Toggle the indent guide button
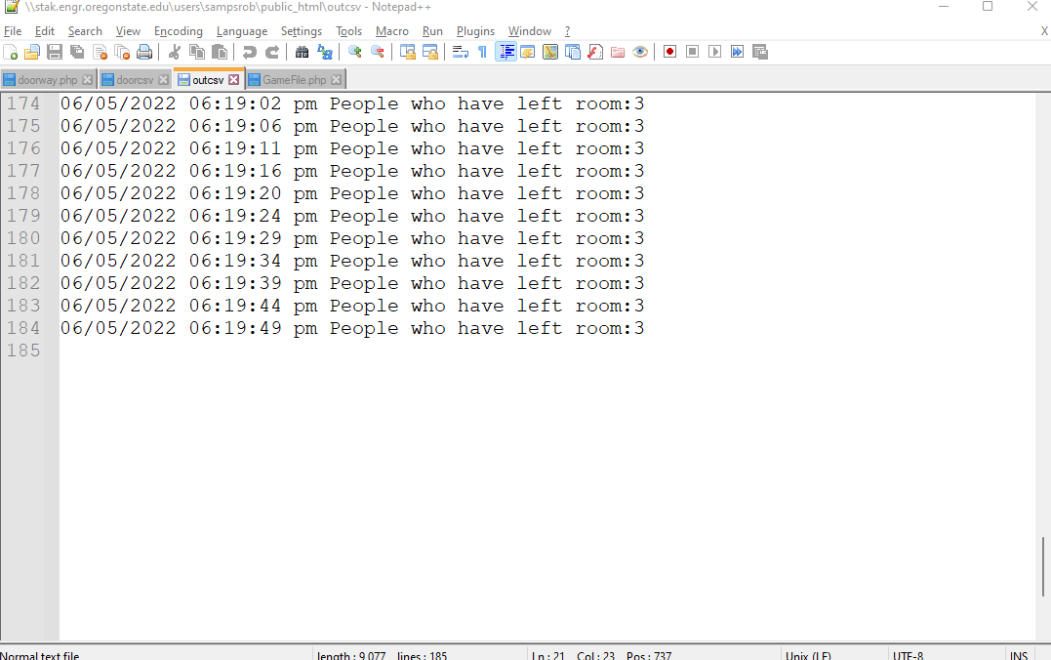 (x=506, y=52)
